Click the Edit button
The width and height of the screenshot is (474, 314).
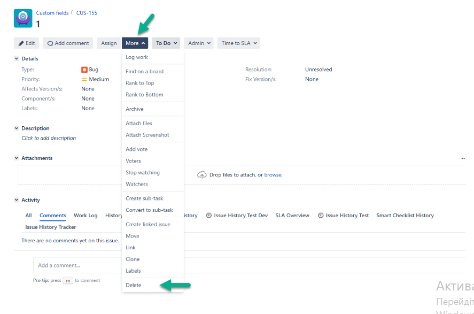(x=26, y=43)
